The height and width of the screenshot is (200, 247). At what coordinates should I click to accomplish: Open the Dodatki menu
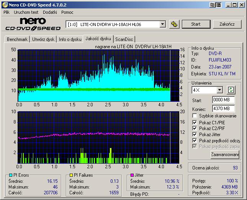click(50, 12)
